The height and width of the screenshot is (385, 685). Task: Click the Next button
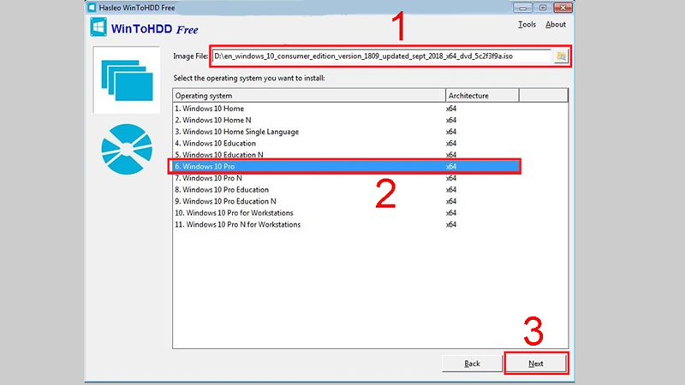(x=536, y=363)
